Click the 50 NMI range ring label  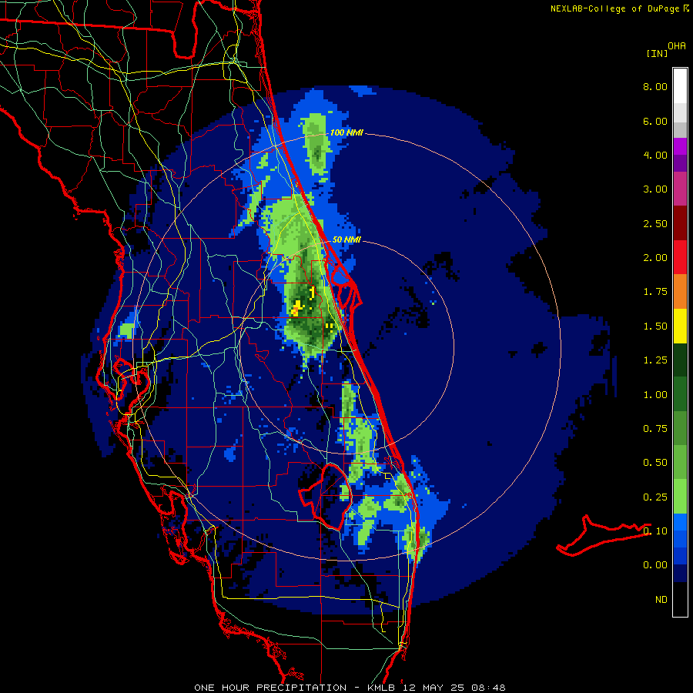click(x=346, y=240)
